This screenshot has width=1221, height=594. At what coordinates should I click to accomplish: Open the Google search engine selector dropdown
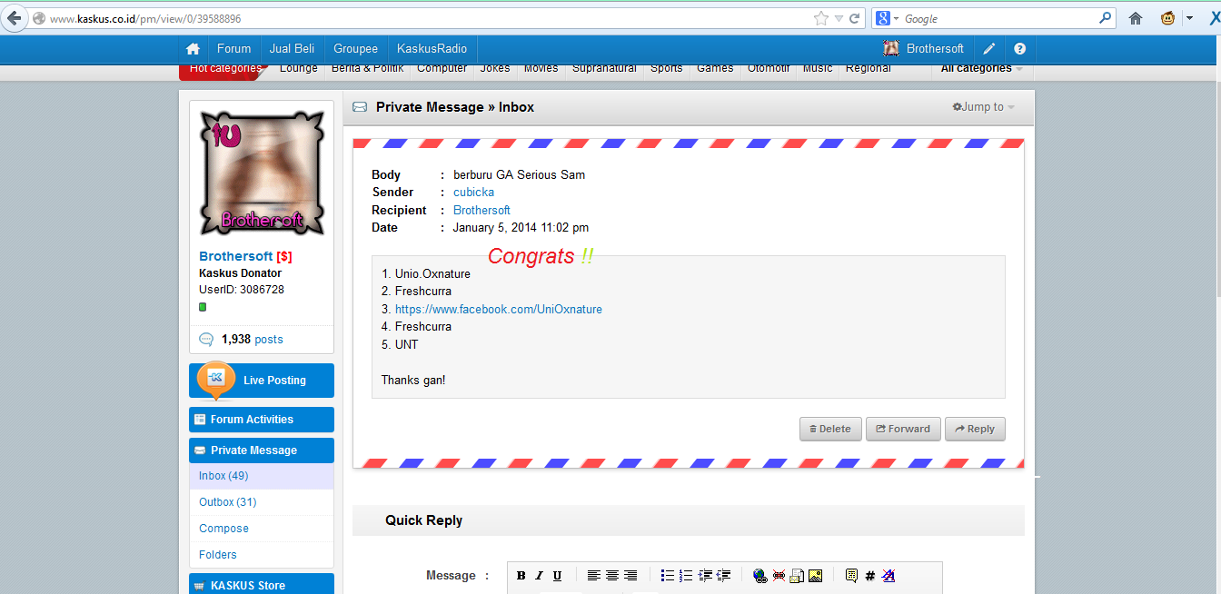point(887,18)
